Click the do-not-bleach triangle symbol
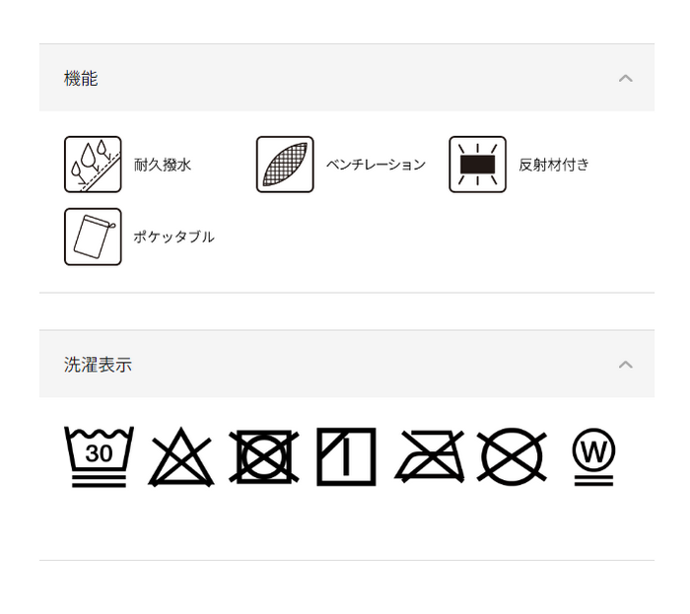This screenshot has height=614, width=690. (x=180, y=456)
